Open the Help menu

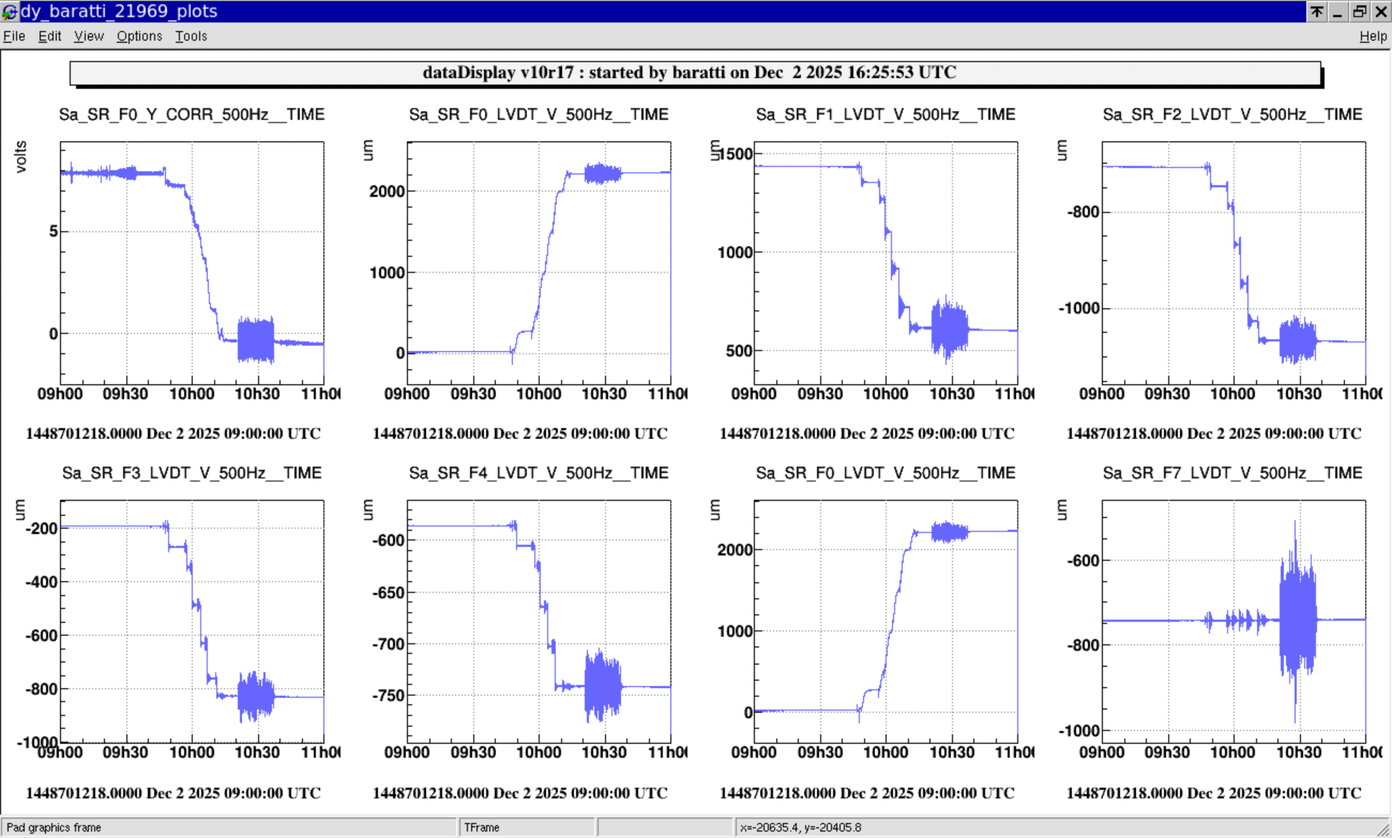(1373, 36)
